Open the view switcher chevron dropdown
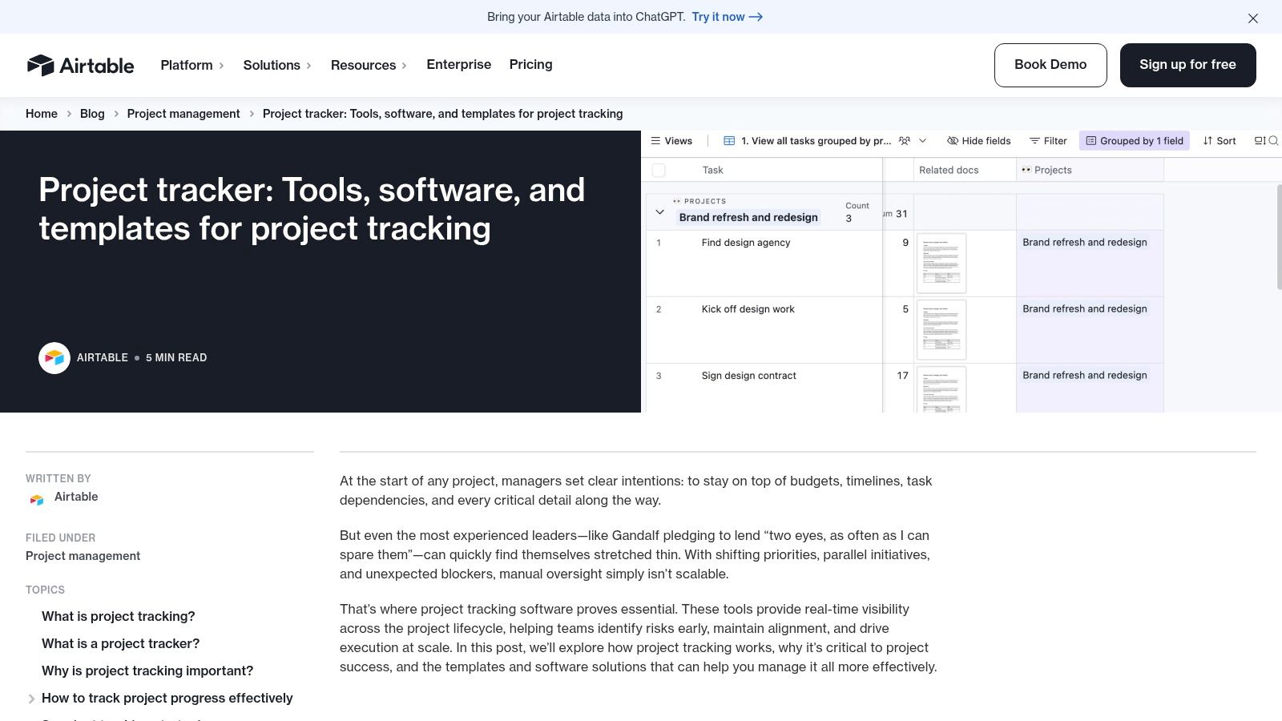The width and height of the screenshot is (1282, 721). (923, 140)
